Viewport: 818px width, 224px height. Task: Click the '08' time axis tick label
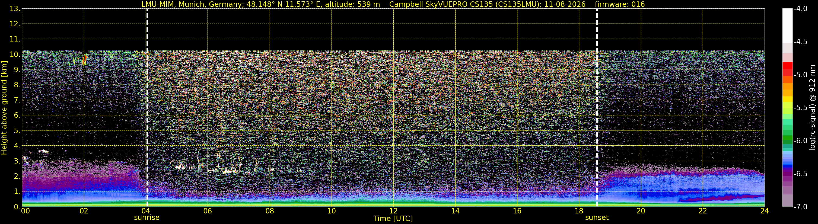click(x=270, y=211)
